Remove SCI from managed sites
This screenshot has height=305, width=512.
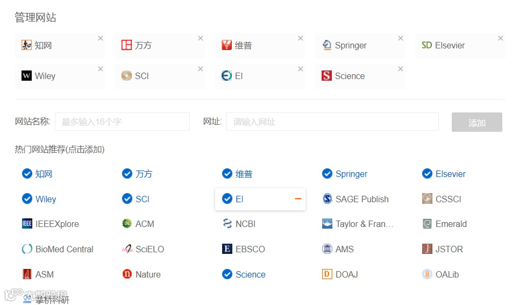tap(201, 69)
